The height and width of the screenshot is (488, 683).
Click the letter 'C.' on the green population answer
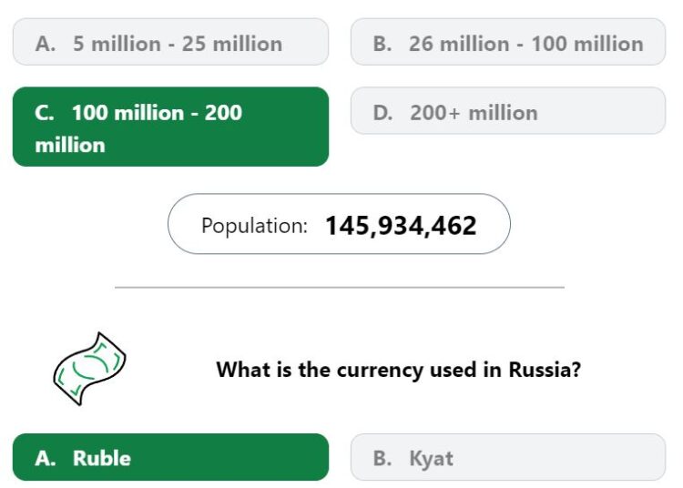pyautogui.click(x=45, y=113)
